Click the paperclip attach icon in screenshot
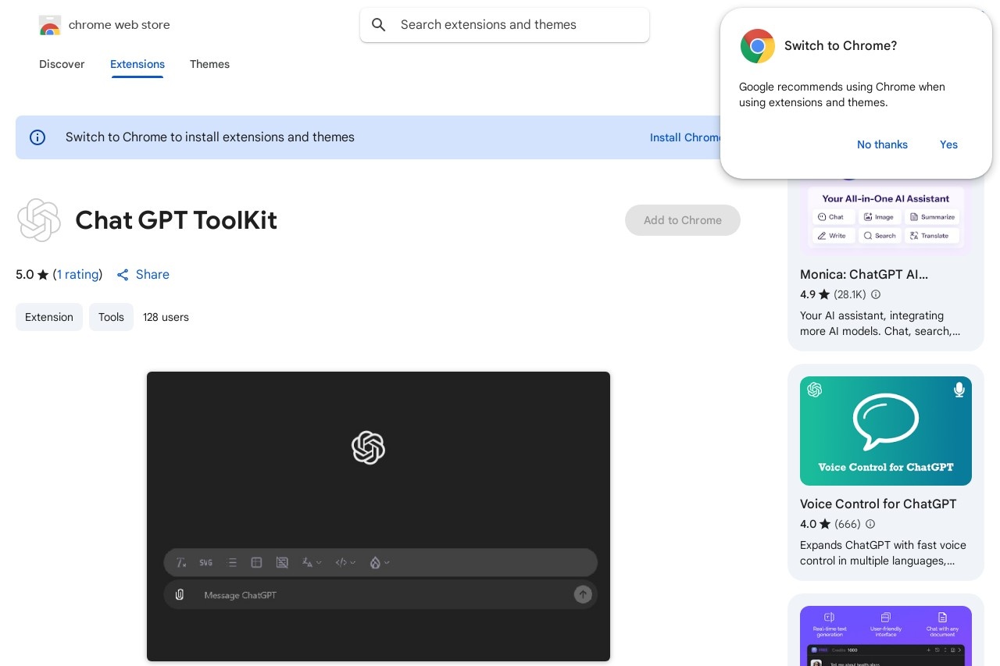The width and height of the screenshot is (1000, 666). (180, 595)
